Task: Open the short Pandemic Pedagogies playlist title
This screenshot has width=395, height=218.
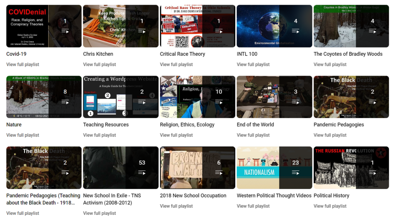Action: click(x=339, y=125)
